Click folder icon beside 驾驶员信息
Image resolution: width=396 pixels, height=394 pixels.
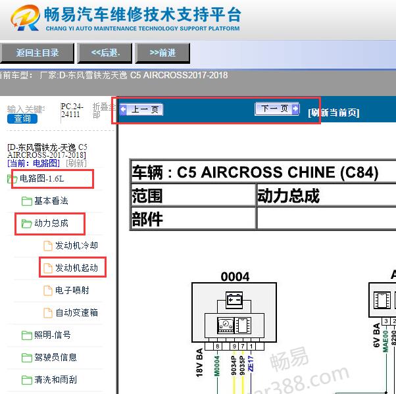coord(27,358)
